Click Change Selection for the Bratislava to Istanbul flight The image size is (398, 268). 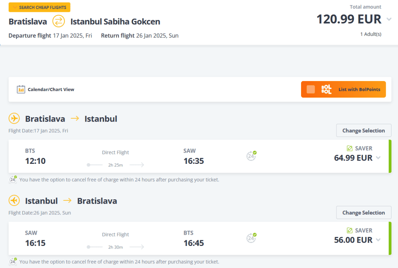364,131
